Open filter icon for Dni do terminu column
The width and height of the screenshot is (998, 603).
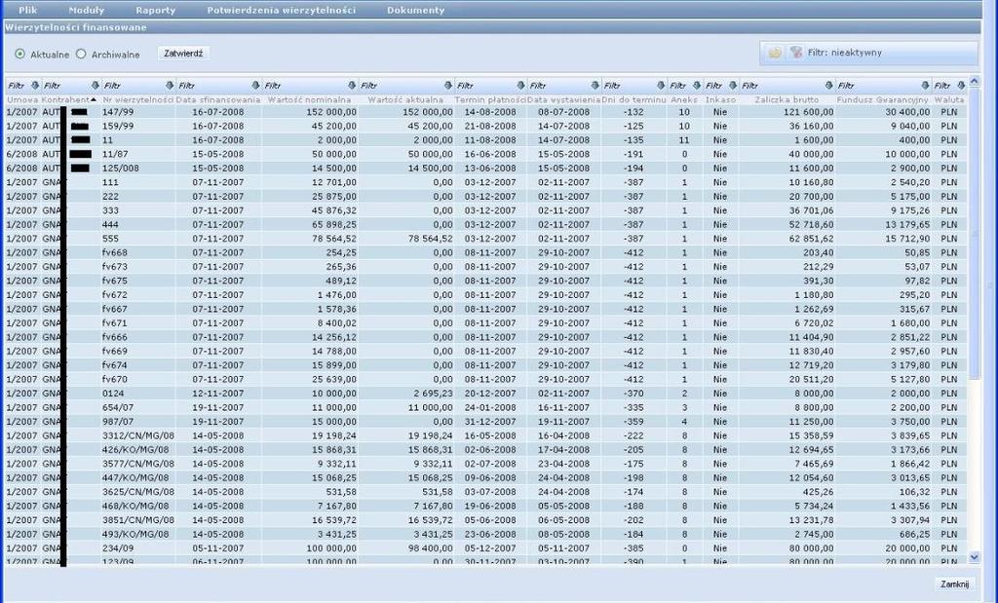(661, 85)
